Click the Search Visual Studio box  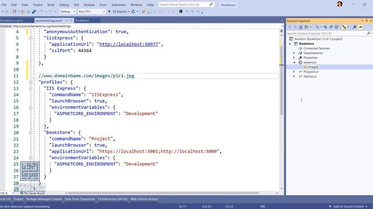186,5
